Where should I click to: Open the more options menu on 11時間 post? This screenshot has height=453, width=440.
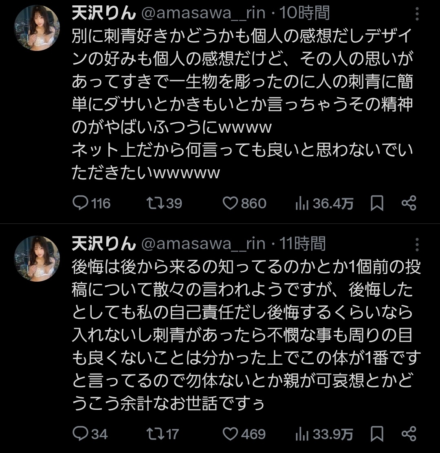click(417, 244)
